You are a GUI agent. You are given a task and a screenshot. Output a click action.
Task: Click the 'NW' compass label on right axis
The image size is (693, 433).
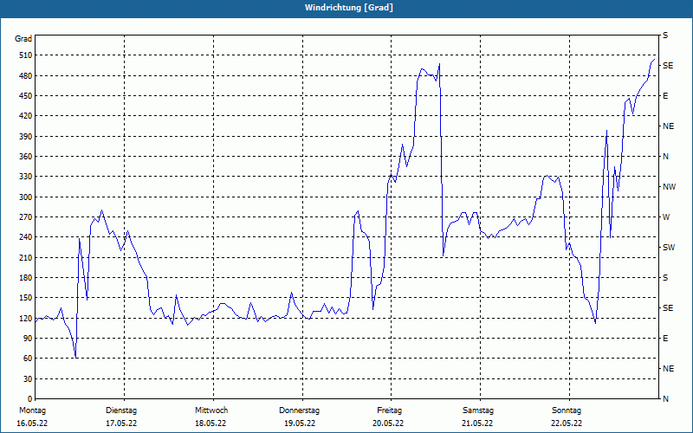click(x=669, y=187)
